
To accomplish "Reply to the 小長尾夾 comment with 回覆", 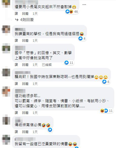I will click(x=25, y=13).
